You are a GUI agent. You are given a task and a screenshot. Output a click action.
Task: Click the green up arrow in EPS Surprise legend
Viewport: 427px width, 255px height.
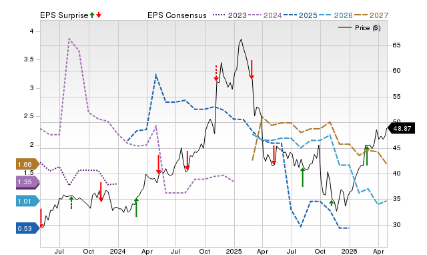coord(92,15)
